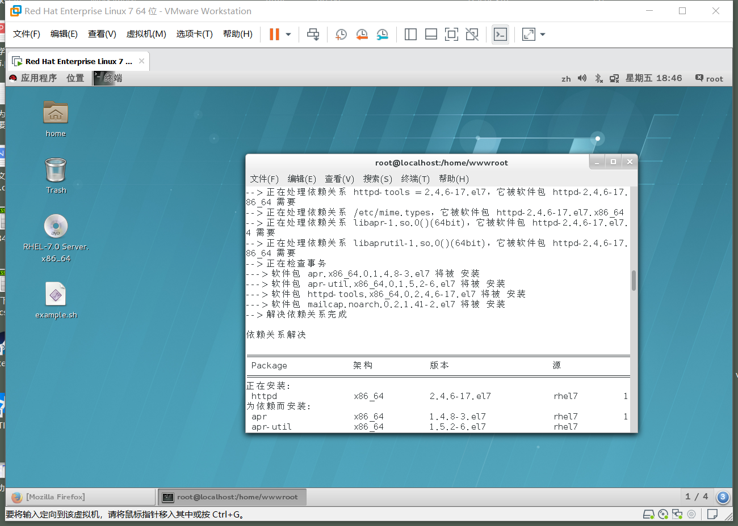Click the 版本 column header text
The height and width of the screenshot is (526, 738).
439,366
